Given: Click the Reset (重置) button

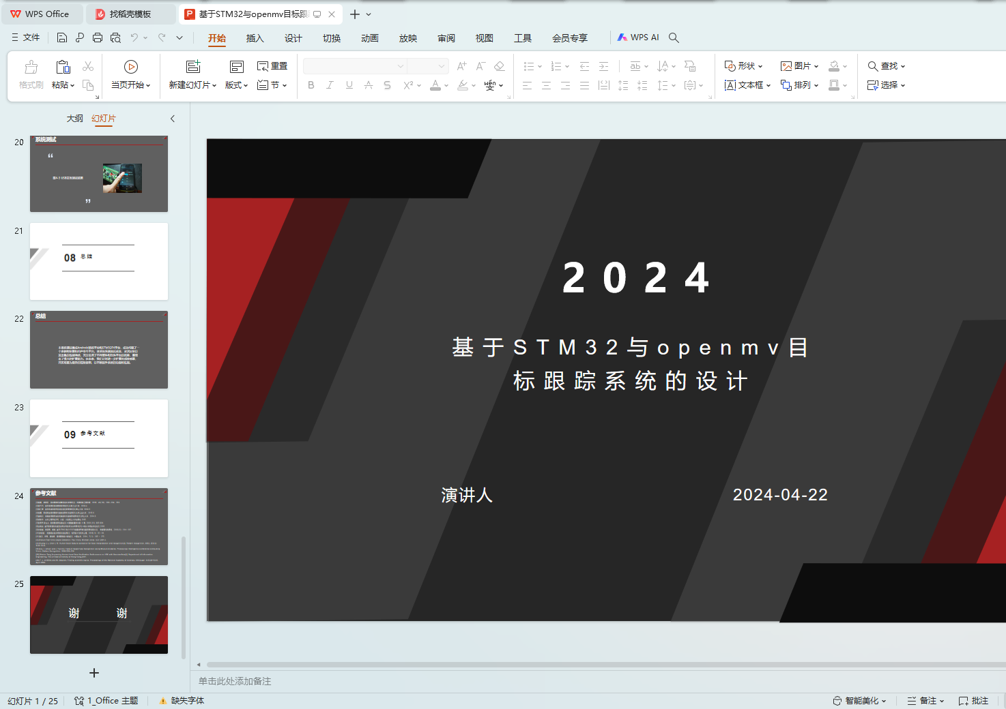Looking at the screenshot, I should tap(272, 66).
